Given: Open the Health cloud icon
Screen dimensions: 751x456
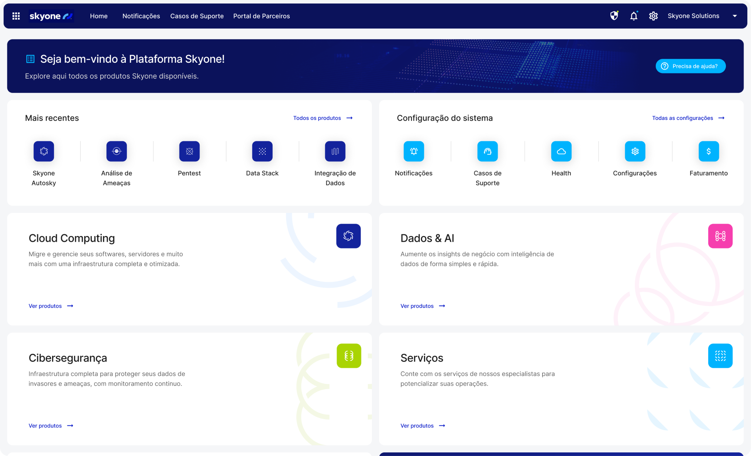Looking at the screenshot, I should [561, 151].
